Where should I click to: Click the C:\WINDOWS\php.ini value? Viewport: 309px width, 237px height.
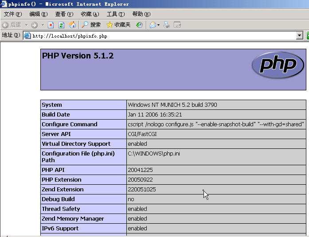(154, 153)
